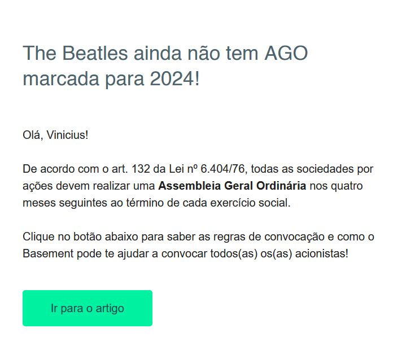
Task: Click the greeting "Olá, Vinicius!"
Action: [55, 135]
